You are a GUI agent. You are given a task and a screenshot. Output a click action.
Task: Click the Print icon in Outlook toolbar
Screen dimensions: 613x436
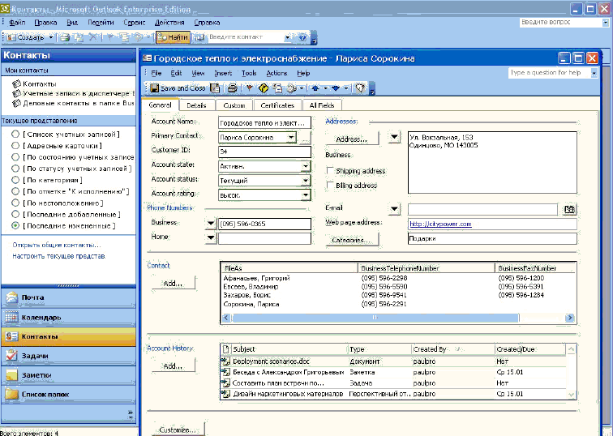[65, 37]
